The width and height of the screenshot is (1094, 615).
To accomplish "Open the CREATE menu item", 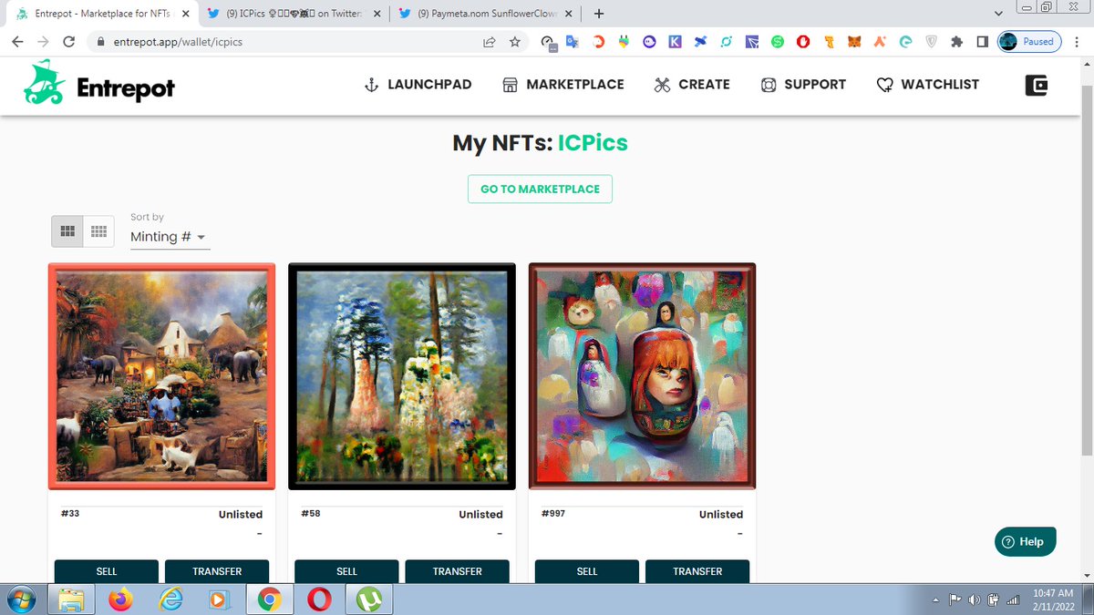I will coord(692,85).
